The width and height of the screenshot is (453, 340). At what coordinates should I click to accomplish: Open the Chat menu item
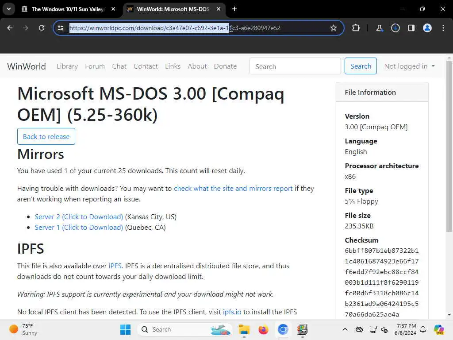coord(119,66)
